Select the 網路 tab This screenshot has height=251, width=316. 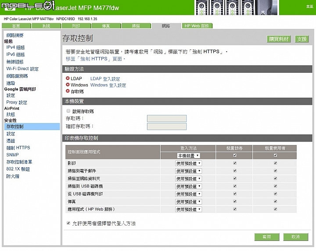tap(166, 26)
